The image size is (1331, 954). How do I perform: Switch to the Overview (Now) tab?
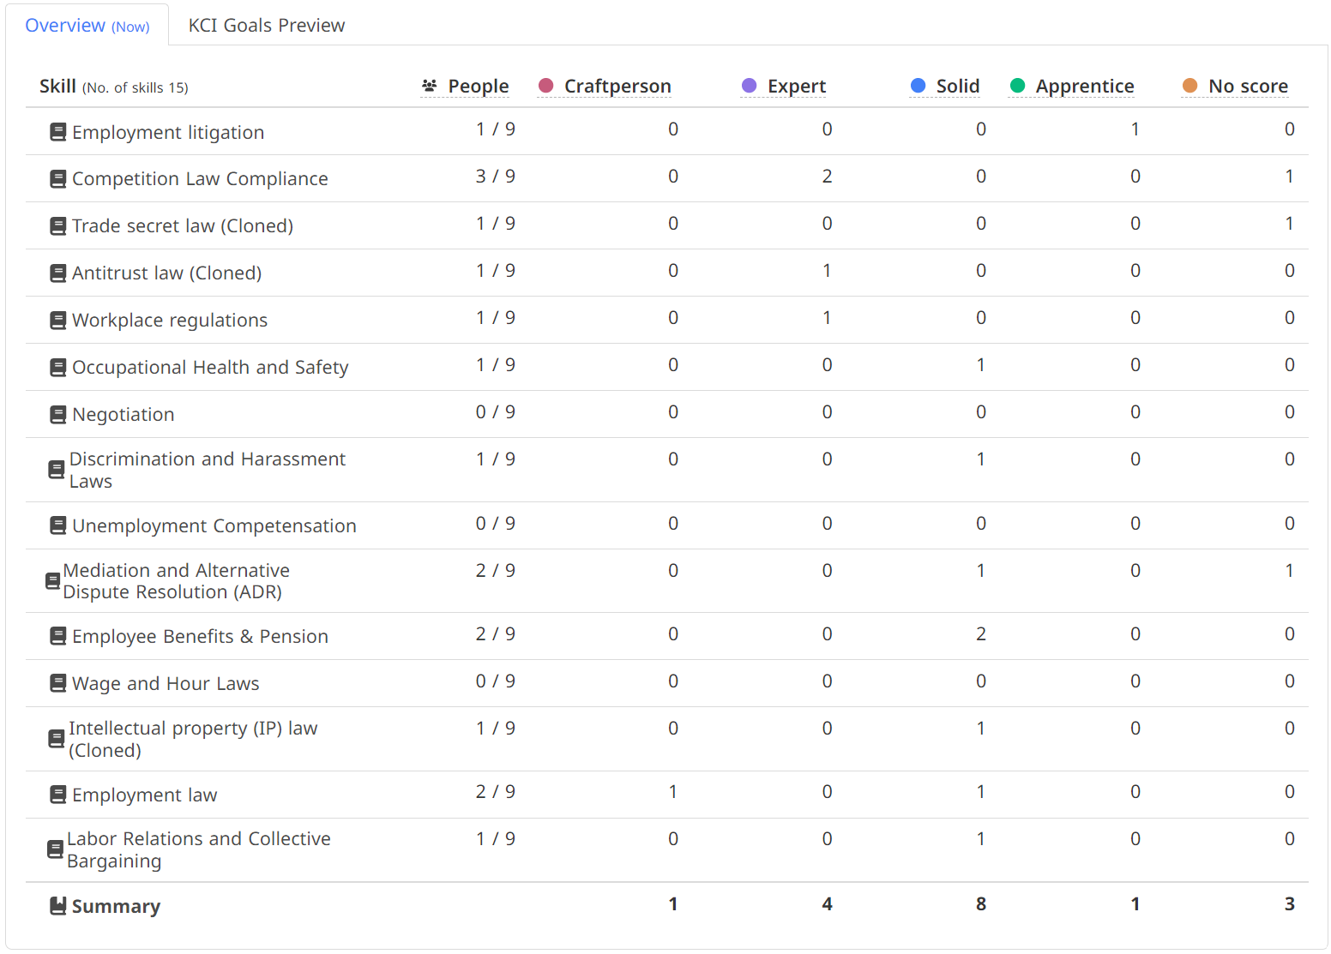click(x=87, y=26)
